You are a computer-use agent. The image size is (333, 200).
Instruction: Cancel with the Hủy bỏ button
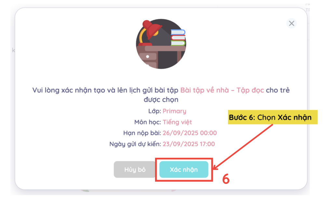(x=135, y=170)
